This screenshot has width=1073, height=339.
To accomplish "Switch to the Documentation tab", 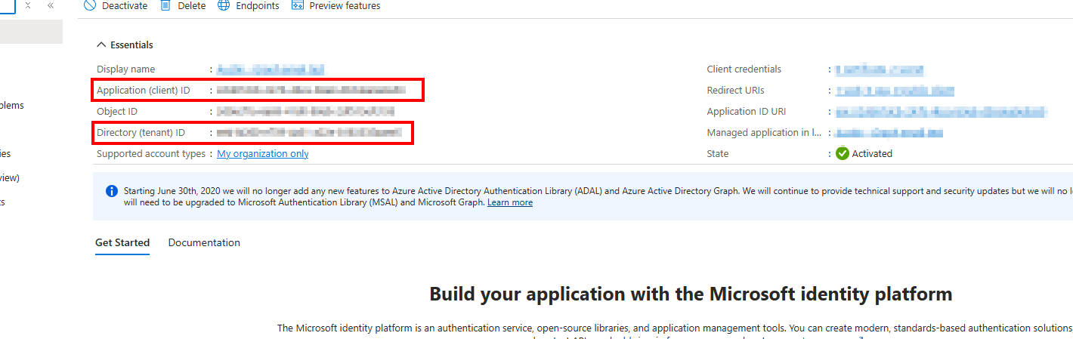I will (204, 243).
